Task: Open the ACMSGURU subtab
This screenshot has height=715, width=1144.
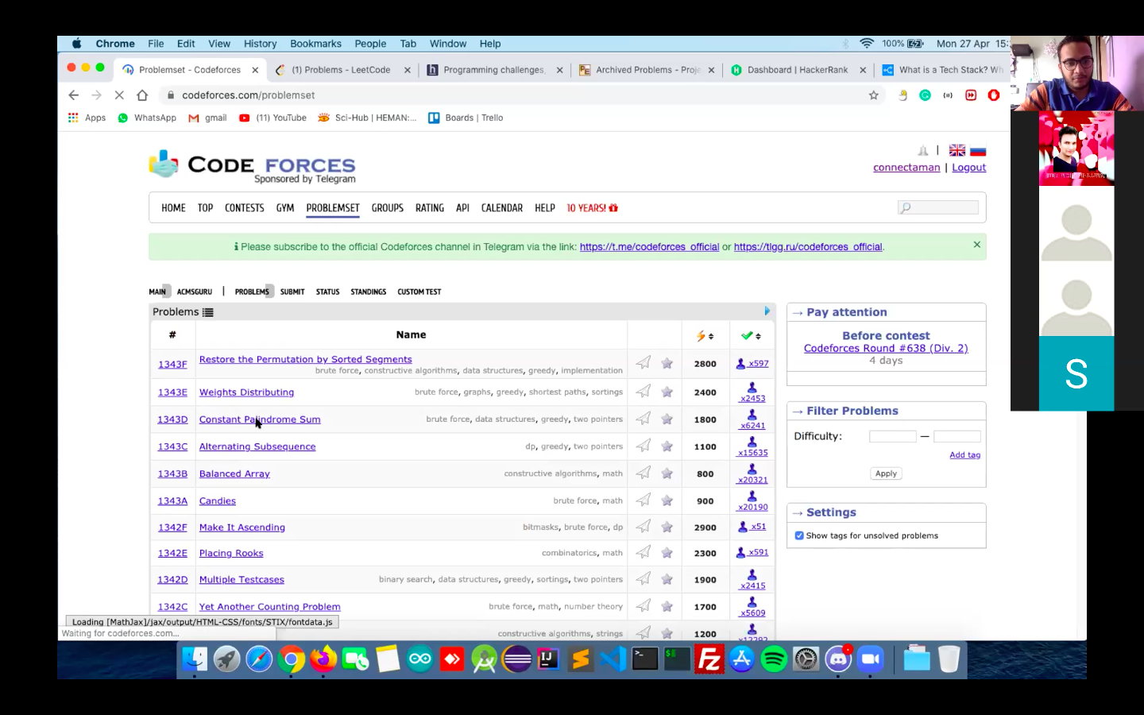Action: [195, 292]
